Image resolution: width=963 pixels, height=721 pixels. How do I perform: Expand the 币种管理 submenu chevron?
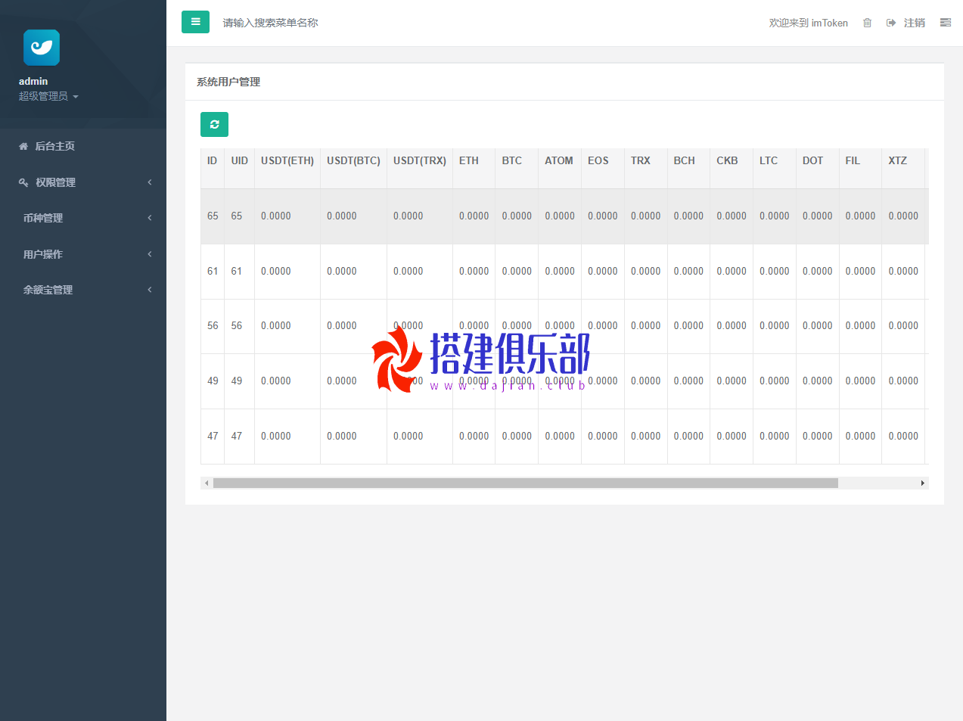tap(150, 218)
